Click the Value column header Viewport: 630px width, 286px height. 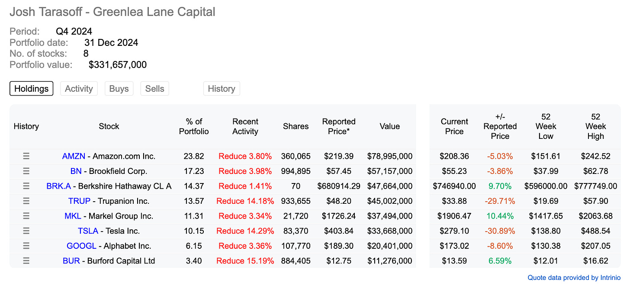(390, 126)
